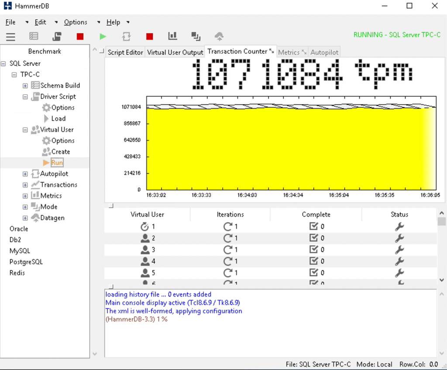
Task: Collapse the Driver Script node
Action: pyautogui.click(x=25, y=96)
